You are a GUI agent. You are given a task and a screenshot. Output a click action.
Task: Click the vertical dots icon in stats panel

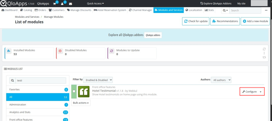tap(264, 53)
